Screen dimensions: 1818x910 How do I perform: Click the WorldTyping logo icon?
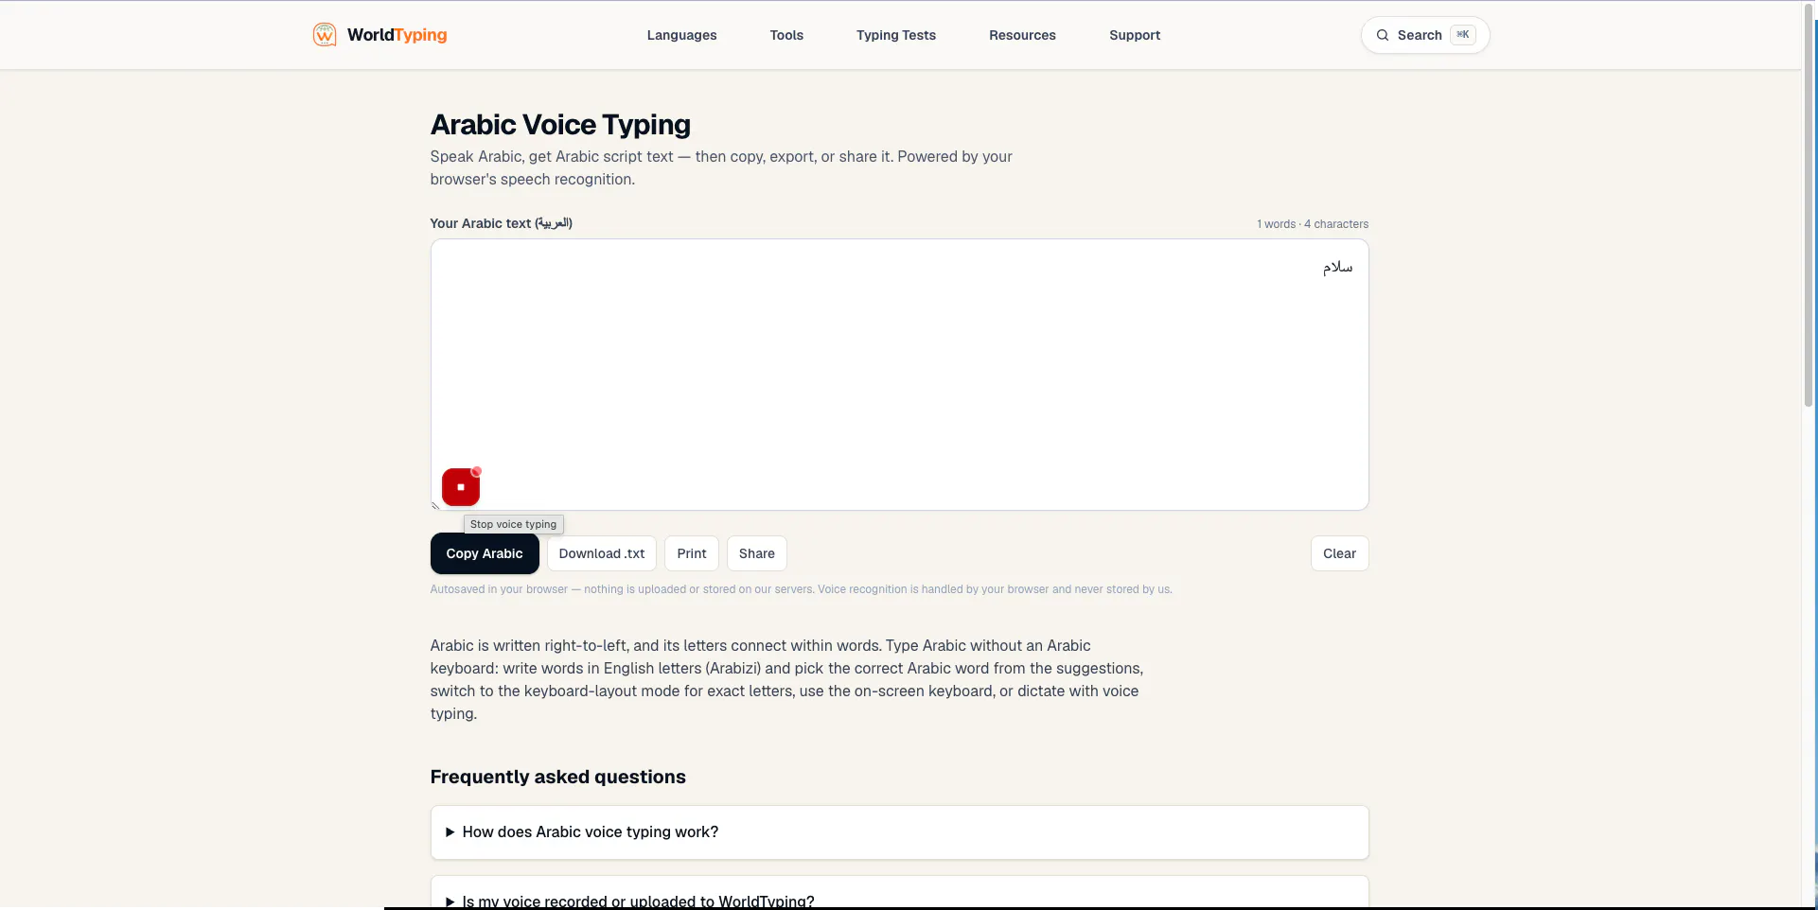[x=325, y=35]
